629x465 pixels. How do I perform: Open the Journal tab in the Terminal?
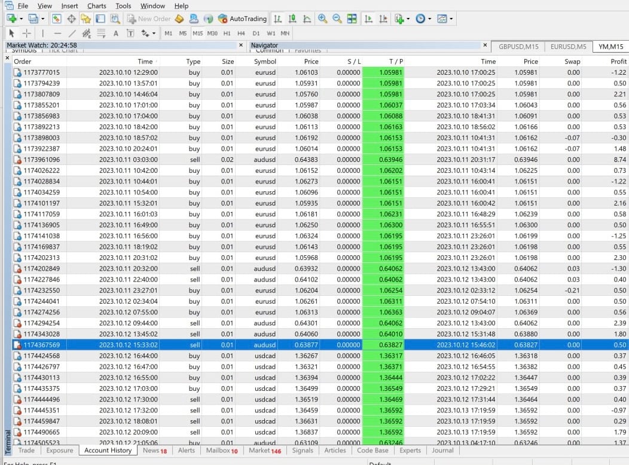point(442,450)
